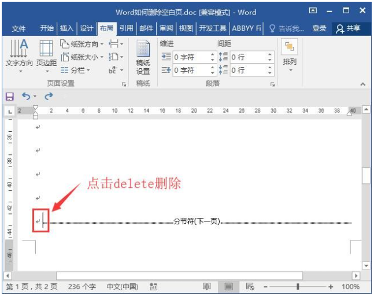Click the zoom slider handle
The width and height of the screenshot is (374, 296).
click(x=298, y=287)
